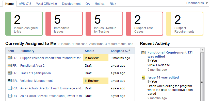The width and height of the screenshot is (209, 101).
Task: Open the Volunteer Management summary link
Action: 36,81
